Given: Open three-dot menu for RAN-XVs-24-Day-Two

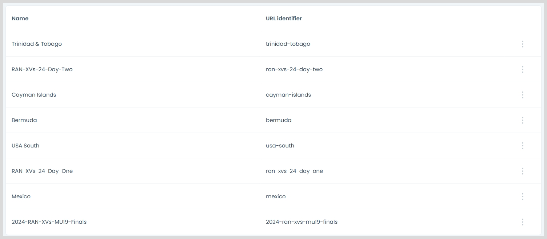Looking at the screenshot, I should (522, 69).
